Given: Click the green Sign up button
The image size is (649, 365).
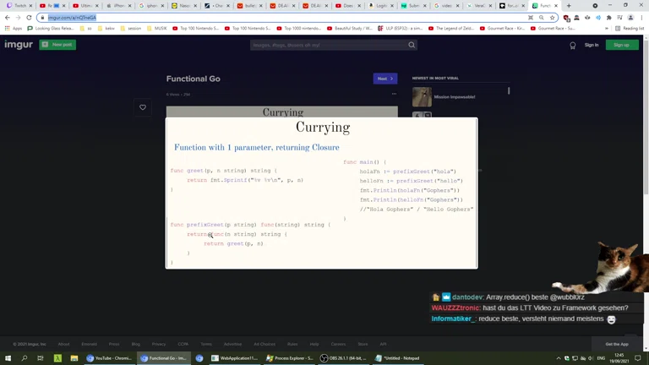Looking at the screenshot, I should [621, 45].
